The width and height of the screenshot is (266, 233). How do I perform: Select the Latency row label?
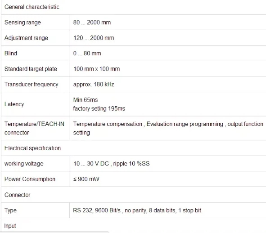click(x=14, y=104)
